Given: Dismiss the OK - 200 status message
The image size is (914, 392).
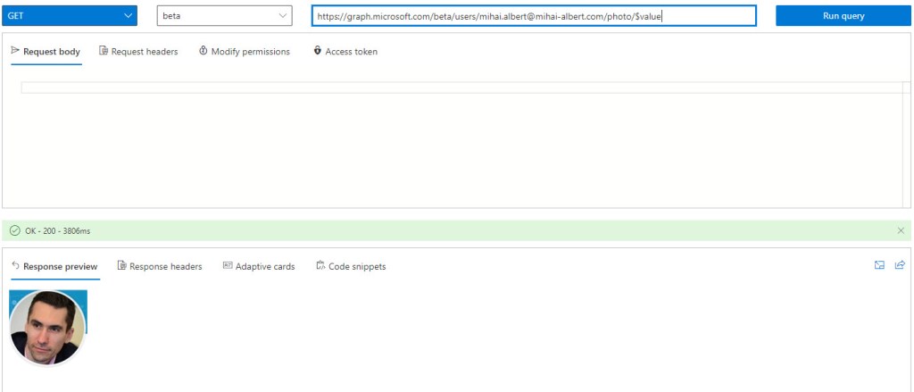Looking at the screenshot, I should (x=901, y=230).
